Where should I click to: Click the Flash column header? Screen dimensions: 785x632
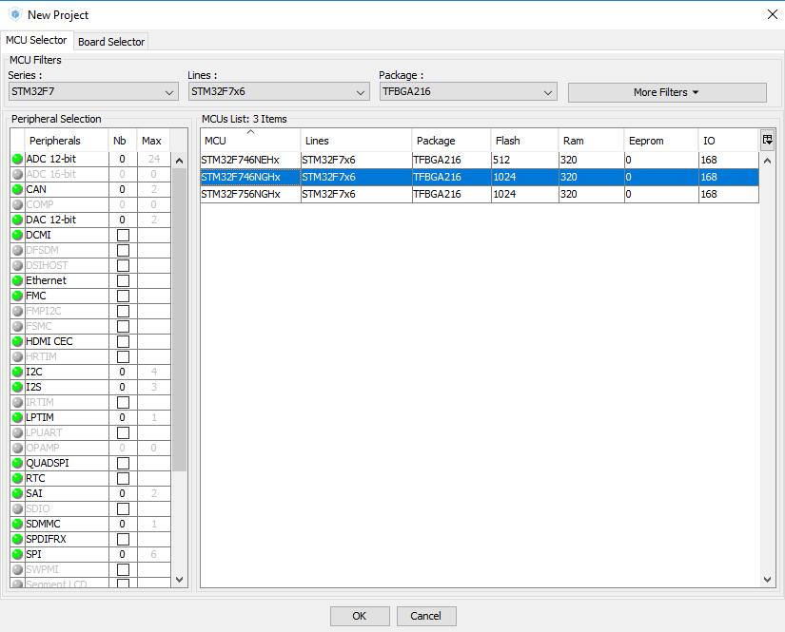tap(524, 141)
